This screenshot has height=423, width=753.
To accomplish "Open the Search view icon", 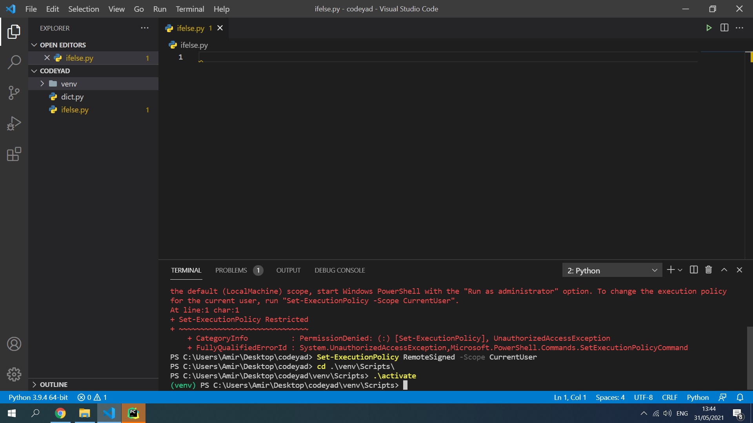I will (14, 62).
